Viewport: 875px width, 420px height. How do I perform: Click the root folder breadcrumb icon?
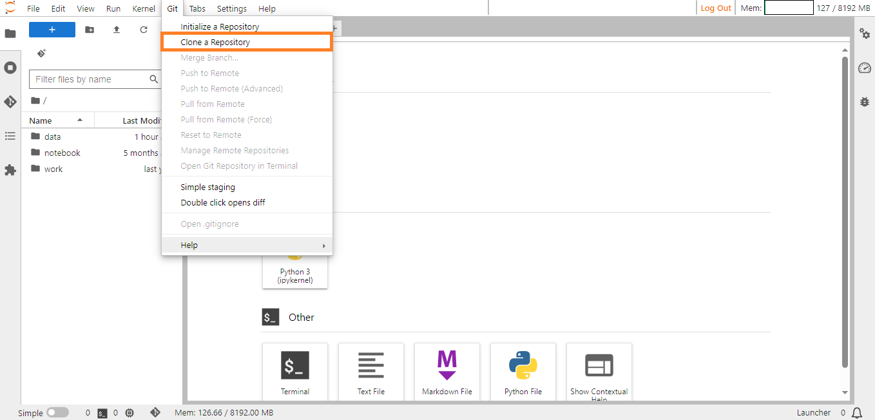pyautogui.click(x=35, y=100)
